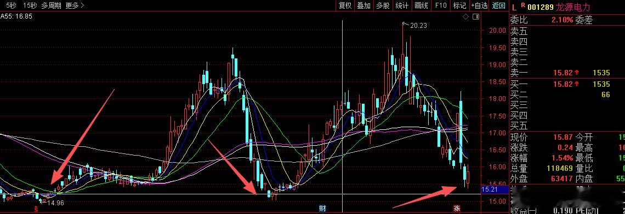
Task: Open the 多股 multi-stock view
Action: pyautogui.click(x=383, y=5)
